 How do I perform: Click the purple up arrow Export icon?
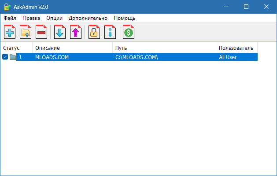[76, 32]
